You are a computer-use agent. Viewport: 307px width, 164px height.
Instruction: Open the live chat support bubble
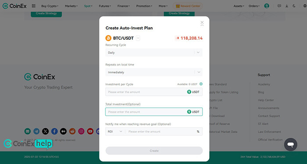(290, 144)
